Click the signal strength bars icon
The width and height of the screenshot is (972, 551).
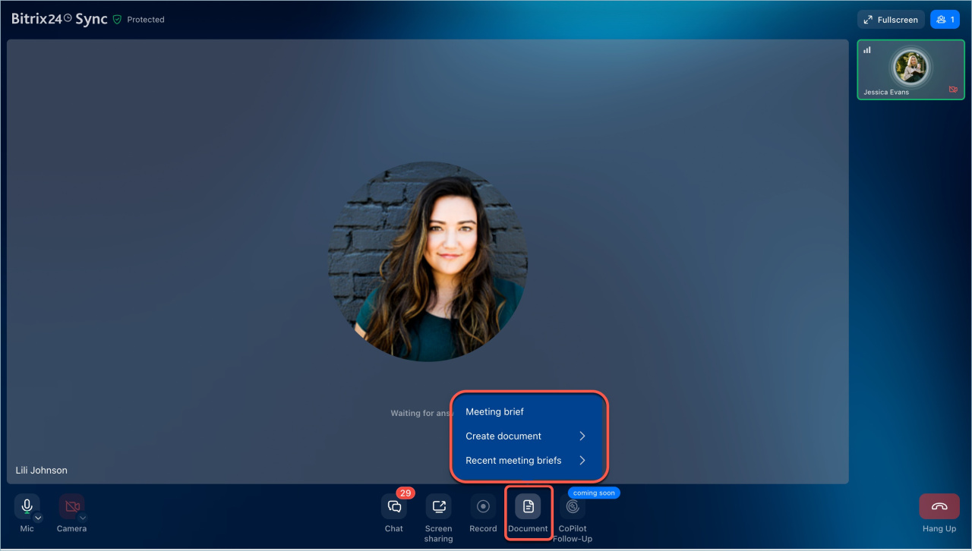(x=867, y=50)
